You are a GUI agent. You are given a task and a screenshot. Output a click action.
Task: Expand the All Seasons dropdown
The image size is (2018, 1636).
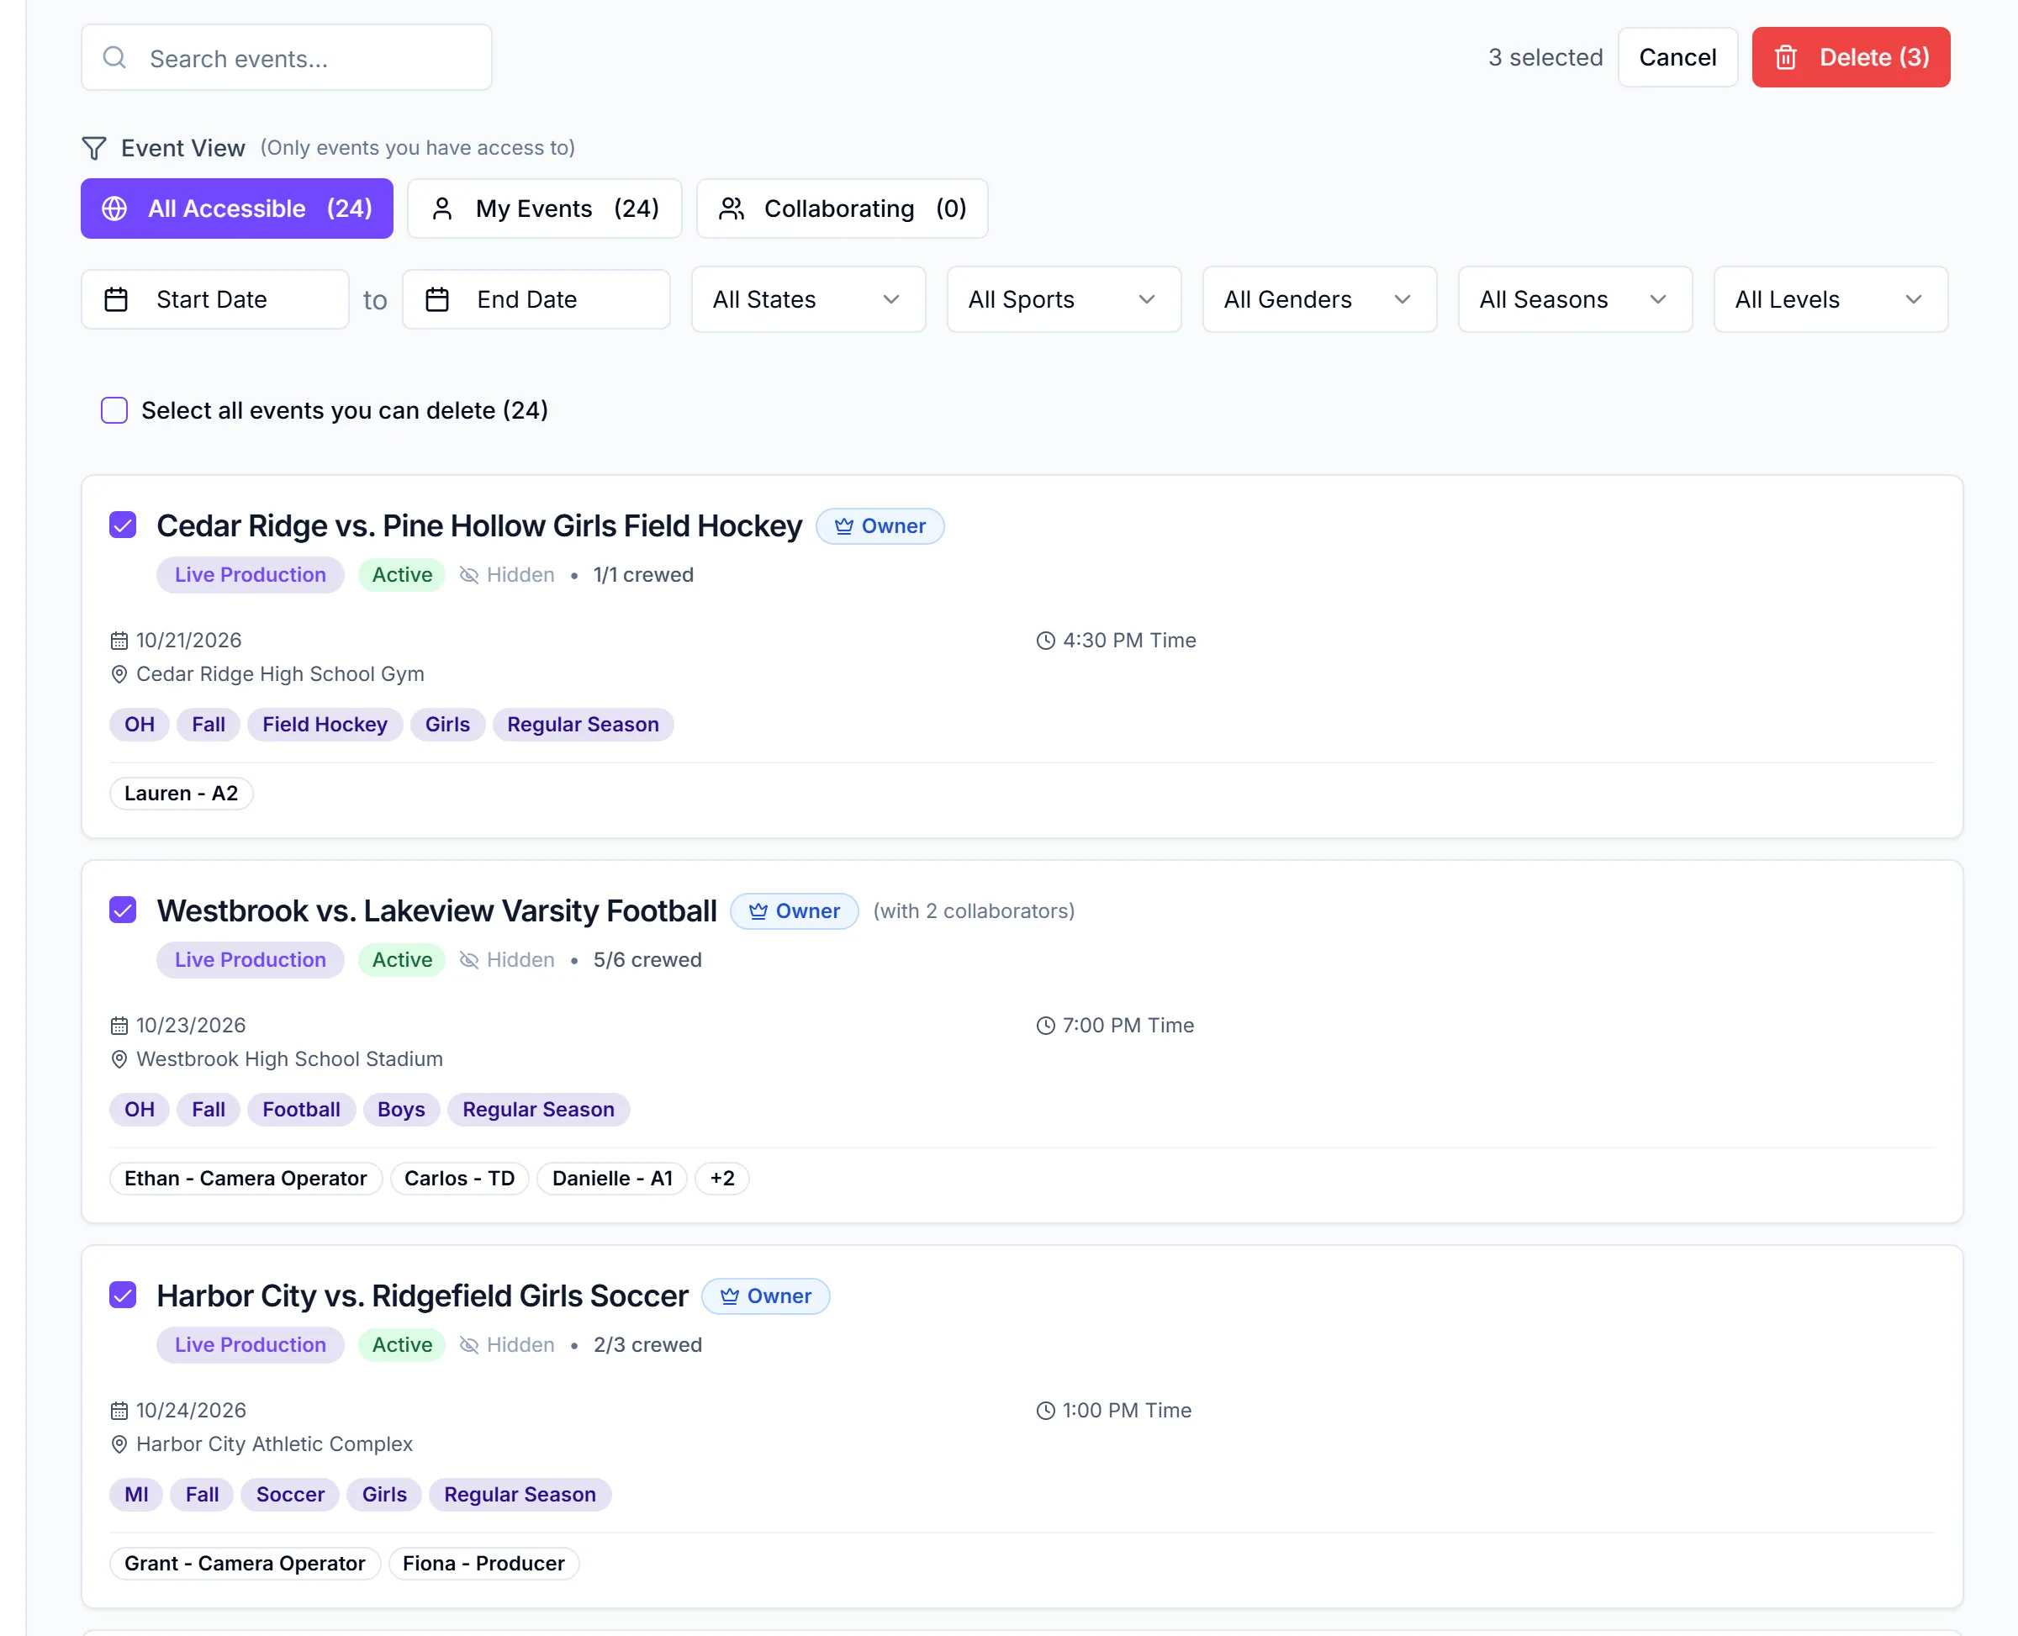1574,299
